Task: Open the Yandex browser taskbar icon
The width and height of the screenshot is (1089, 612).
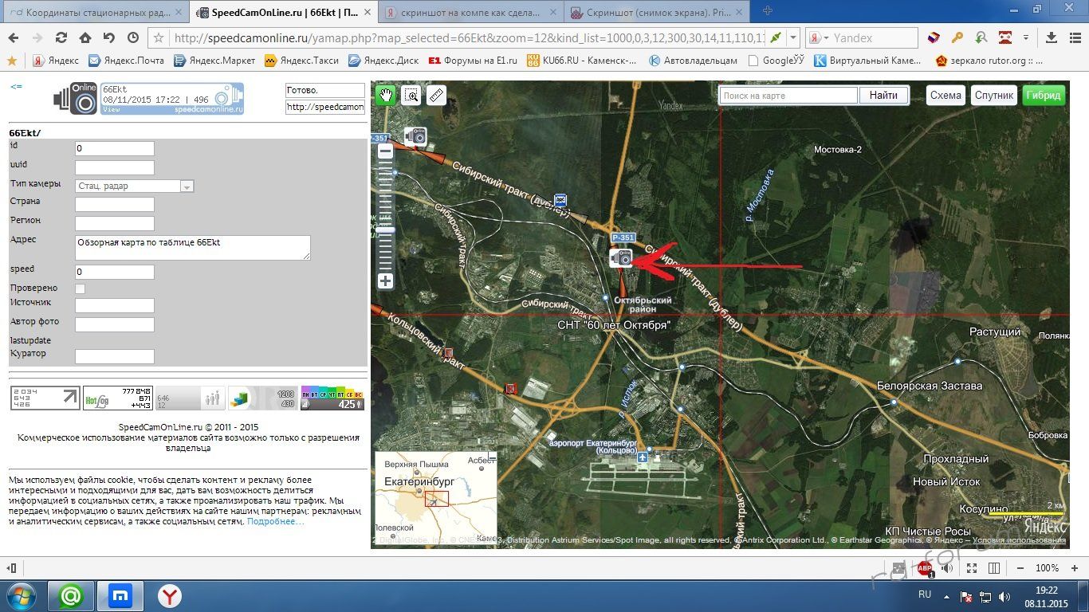Action: [x=169, y=596]
